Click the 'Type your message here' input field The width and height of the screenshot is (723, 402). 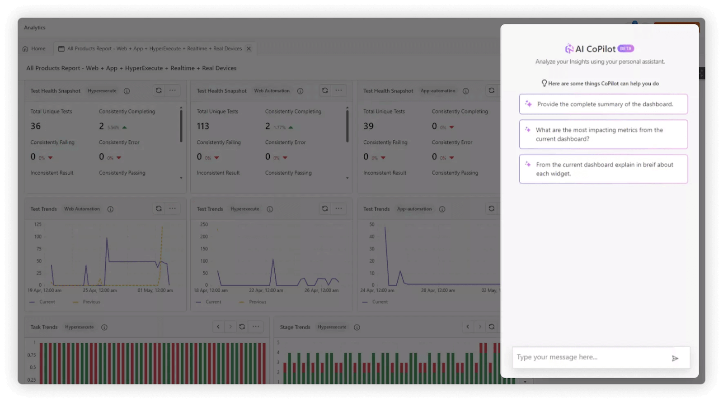590,357
